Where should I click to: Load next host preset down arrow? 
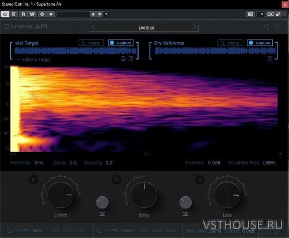click(x=99, y=14)
